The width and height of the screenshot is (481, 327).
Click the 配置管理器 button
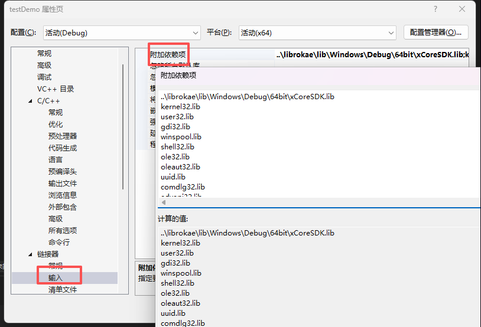click(435, 32)
